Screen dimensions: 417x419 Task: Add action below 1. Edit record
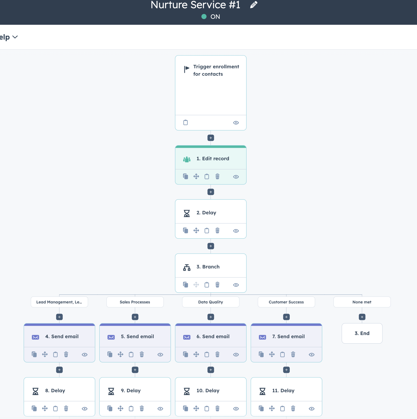pyautogui.click(x=211, y=192)
